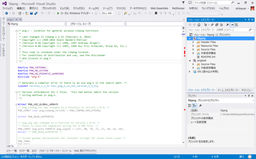Open properties via Solution Explorer wrench icon
The image size is (256, 159).
(227, 25)
